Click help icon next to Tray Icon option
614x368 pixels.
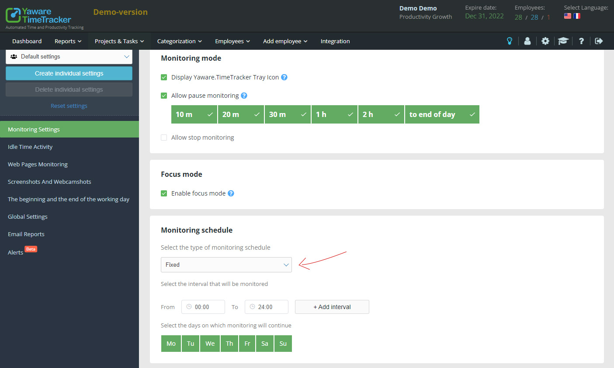coord(284,77)
